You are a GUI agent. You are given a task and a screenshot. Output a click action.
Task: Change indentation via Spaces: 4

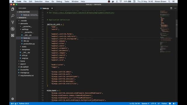pos(145,104)
